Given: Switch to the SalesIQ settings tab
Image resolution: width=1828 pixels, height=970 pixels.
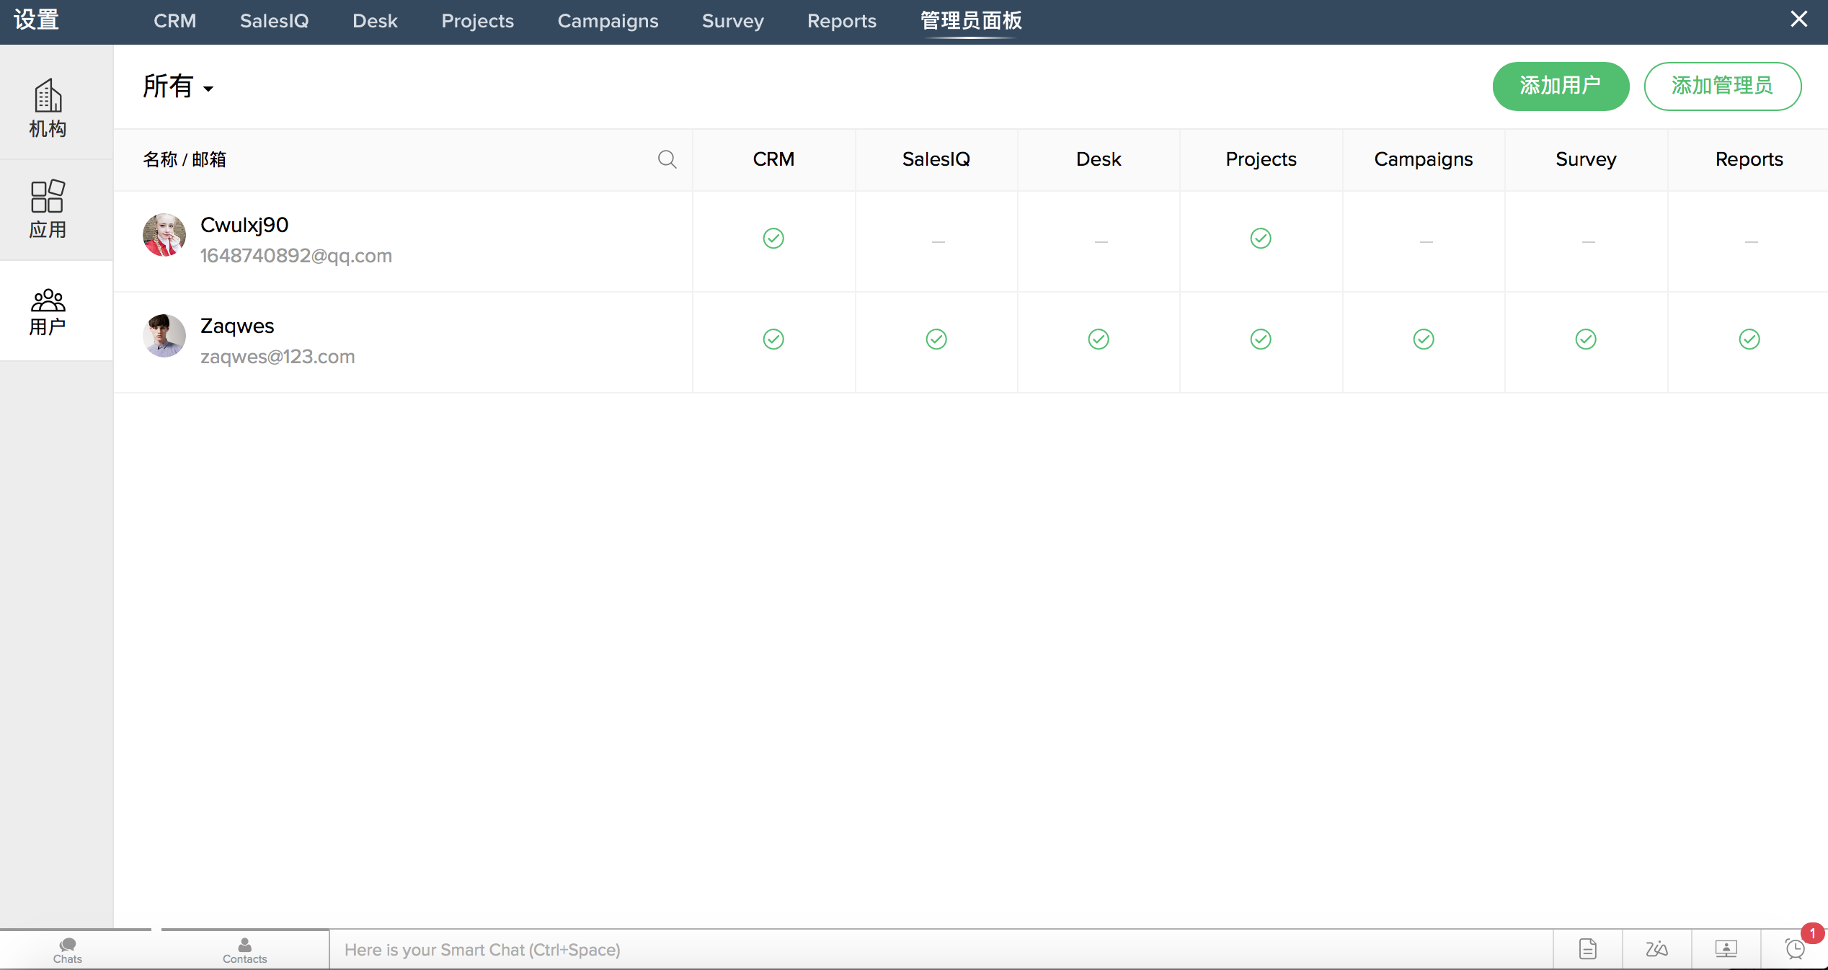Looking at the screenshot, I should (x=274, y=21).
